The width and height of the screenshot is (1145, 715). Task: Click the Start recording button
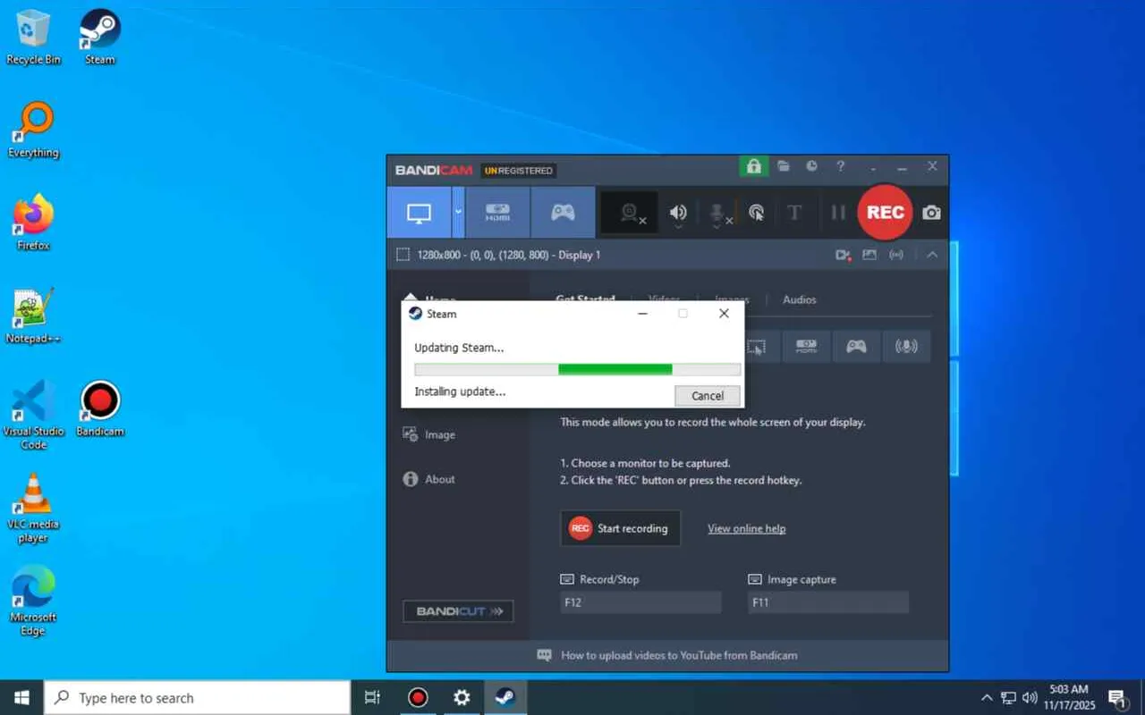click(x=620, y=528)
